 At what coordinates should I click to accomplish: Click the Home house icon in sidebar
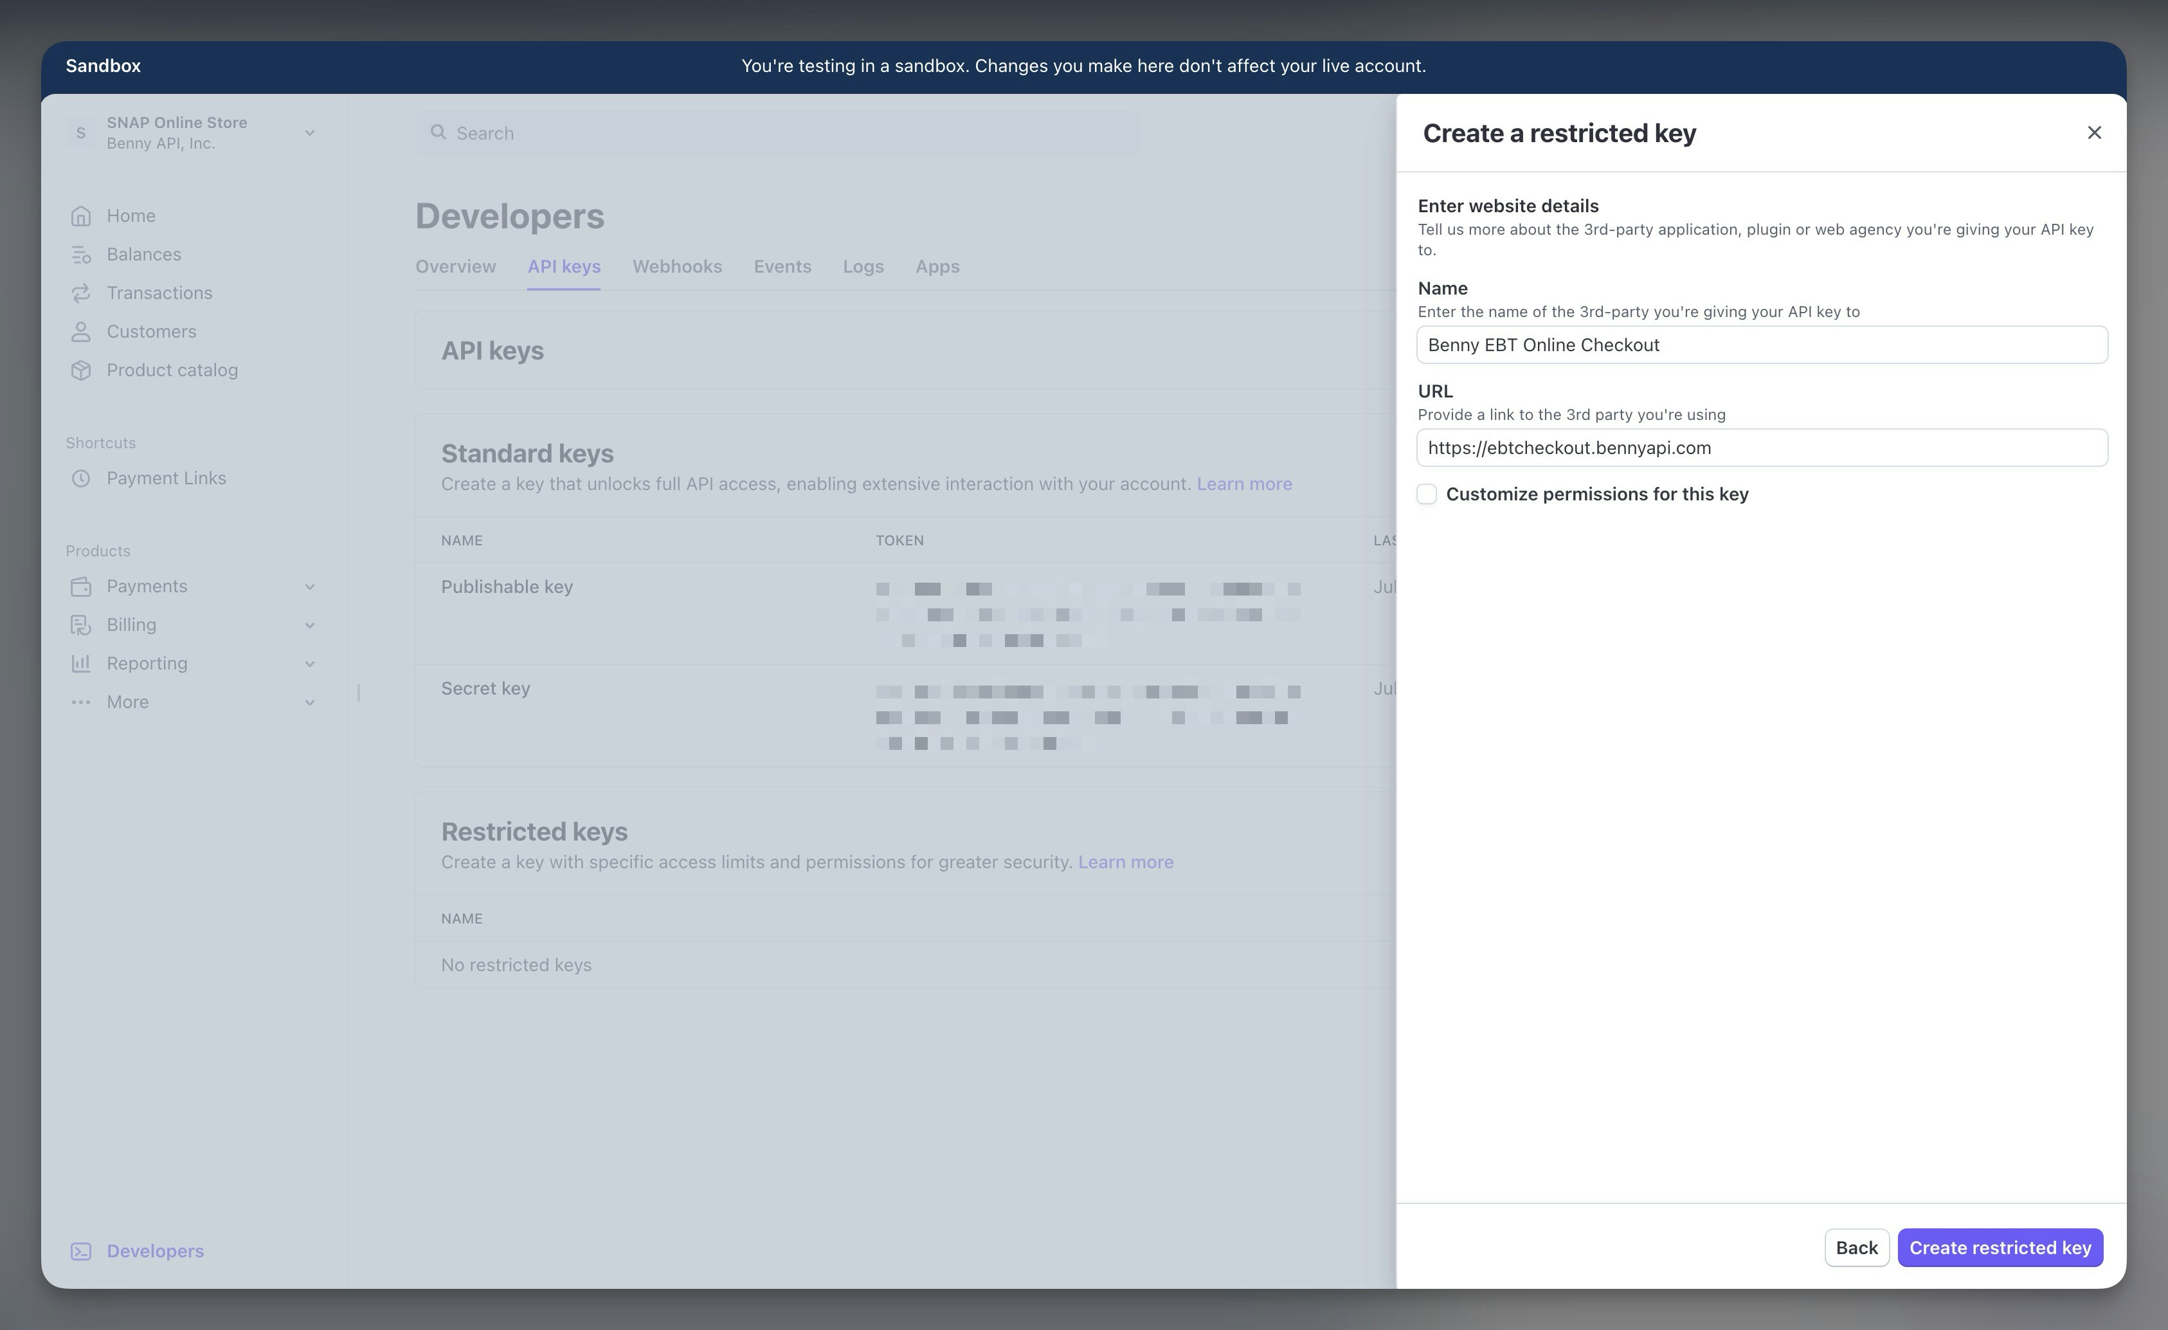(81, 215)
